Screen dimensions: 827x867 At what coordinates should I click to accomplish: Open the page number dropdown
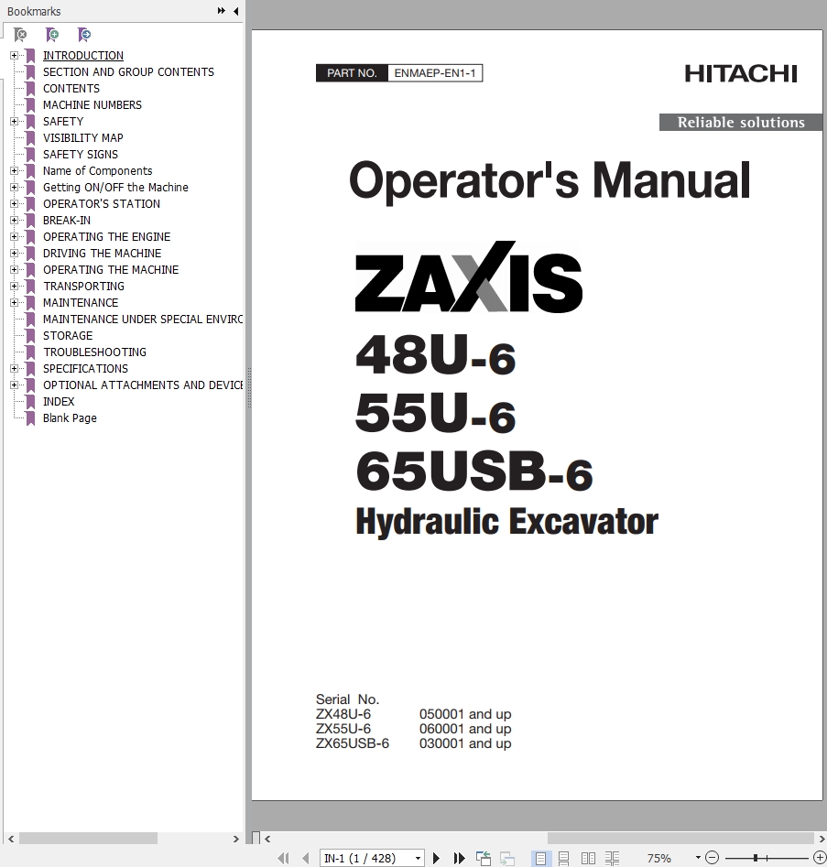point(418,858)
